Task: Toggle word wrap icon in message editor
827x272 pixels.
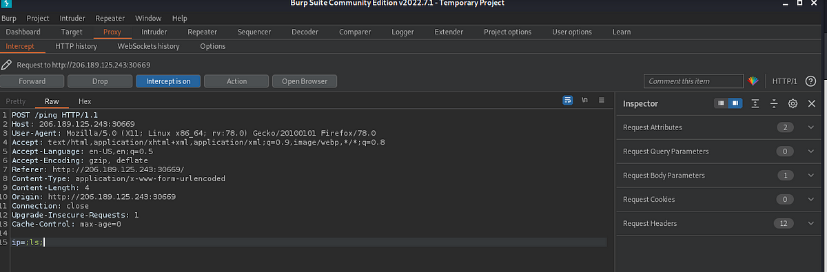Action: pos(568,101)
